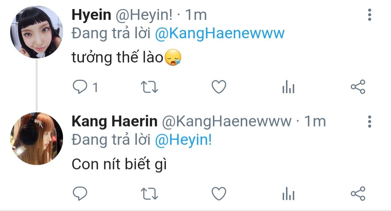Retweet Hyein's tweet
Viewport: 391px width, 211px height.
click(x=150, y=87)
